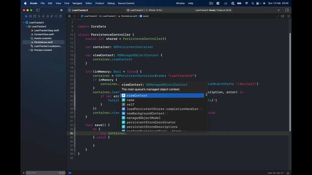Choose newBackgroundContext completion suggestion
312x175 pixels.
162,113
